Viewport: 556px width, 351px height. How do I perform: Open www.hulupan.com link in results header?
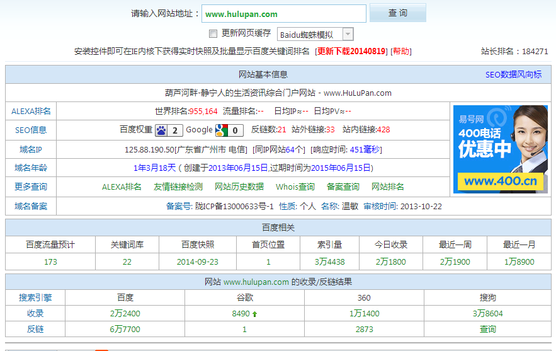click(x=256, y=282)
